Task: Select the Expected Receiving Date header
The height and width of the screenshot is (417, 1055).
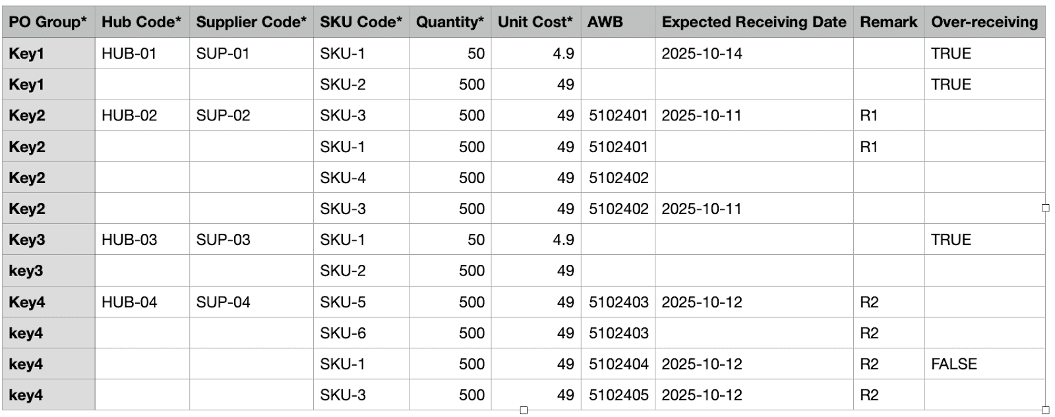Action: pyautogui.click(x=754, y=22)
